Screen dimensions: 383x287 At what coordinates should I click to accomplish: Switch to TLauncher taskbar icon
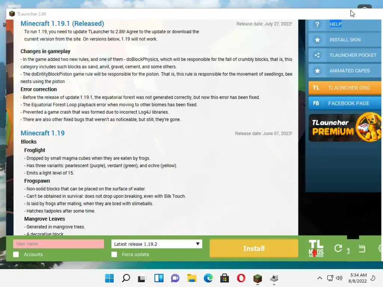[258, 278]
